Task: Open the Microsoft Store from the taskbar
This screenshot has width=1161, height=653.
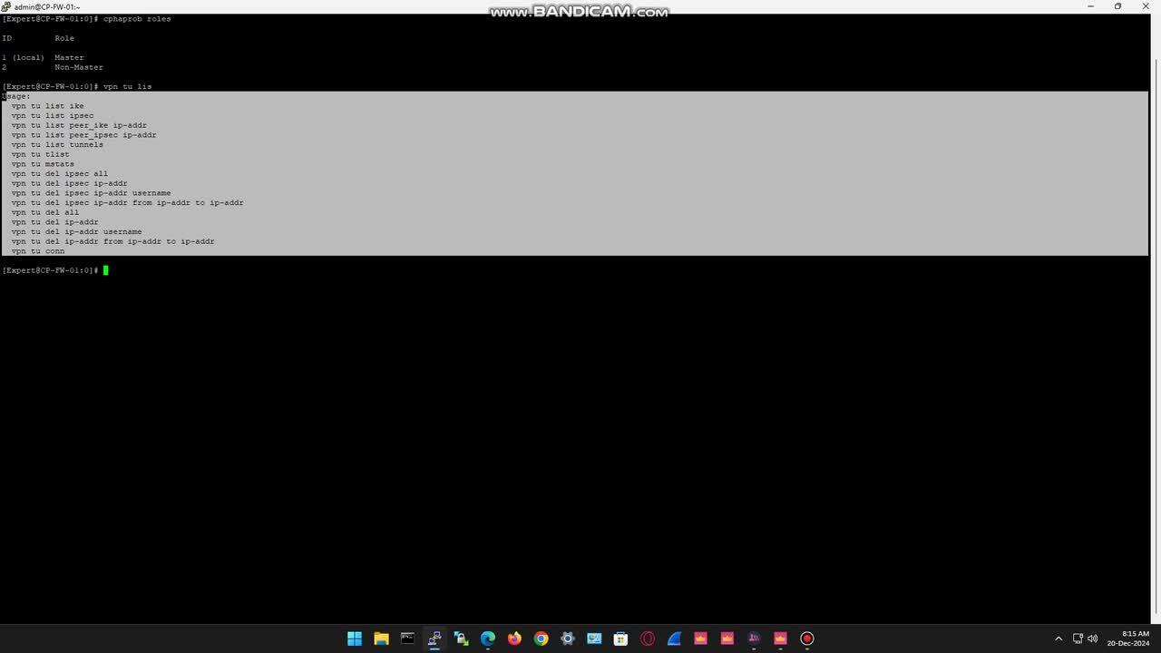Action: tap(620, 638)
